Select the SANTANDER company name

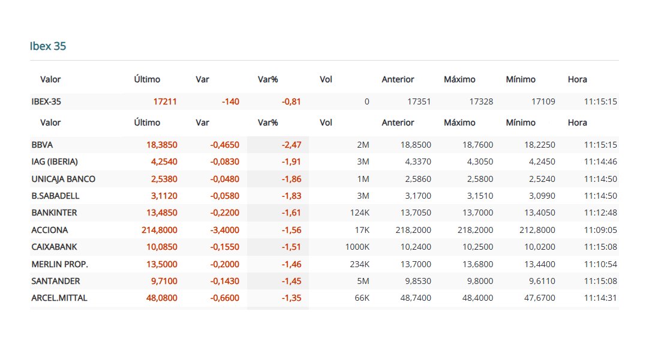(x=56, y=281)
